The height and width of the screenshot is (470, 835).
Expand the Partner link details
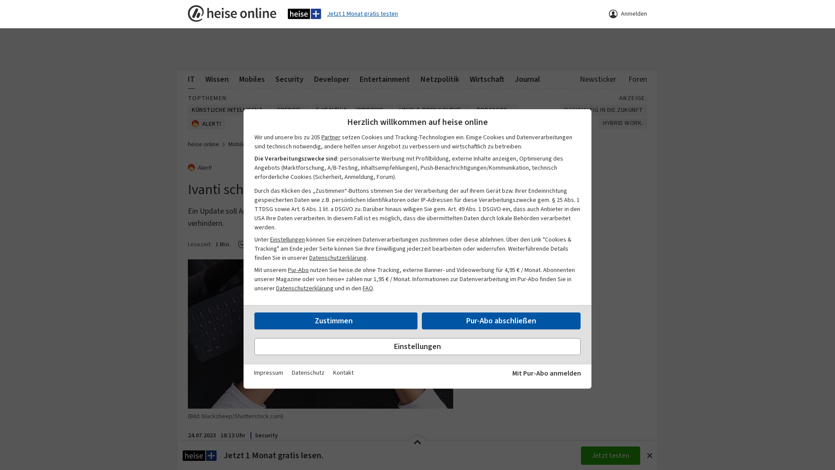point(331,137)
